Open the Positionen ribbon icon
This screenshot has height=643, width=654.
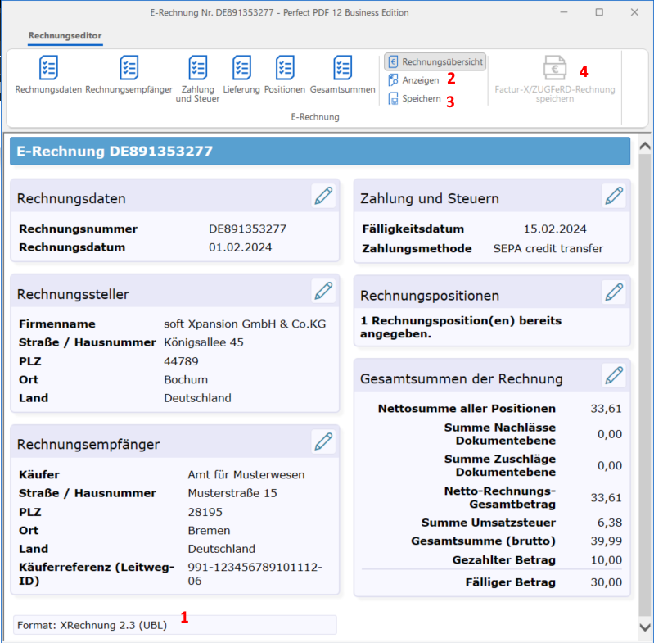coord(285,74)
